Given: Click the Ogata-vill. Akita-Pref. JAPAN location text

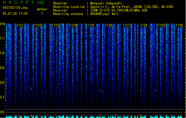Looking at the screenshot, I should coord(132,7).
